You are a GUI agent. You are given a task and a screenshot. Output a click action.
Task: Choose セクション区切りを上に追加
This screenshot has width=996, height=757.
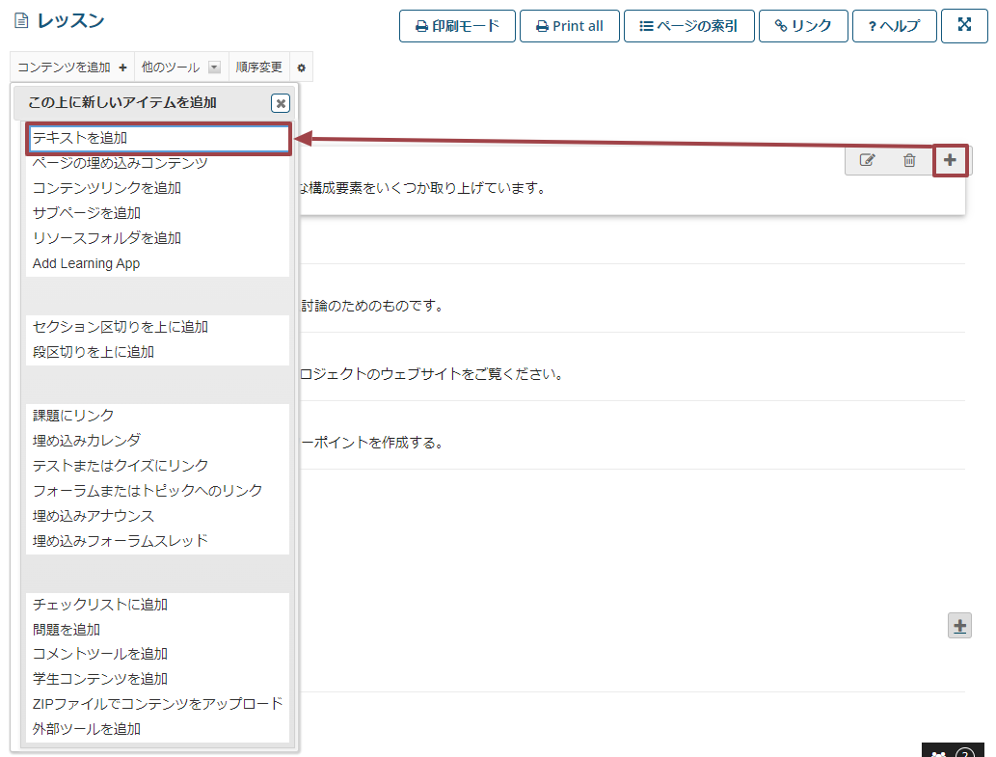(x=121, y=327)
